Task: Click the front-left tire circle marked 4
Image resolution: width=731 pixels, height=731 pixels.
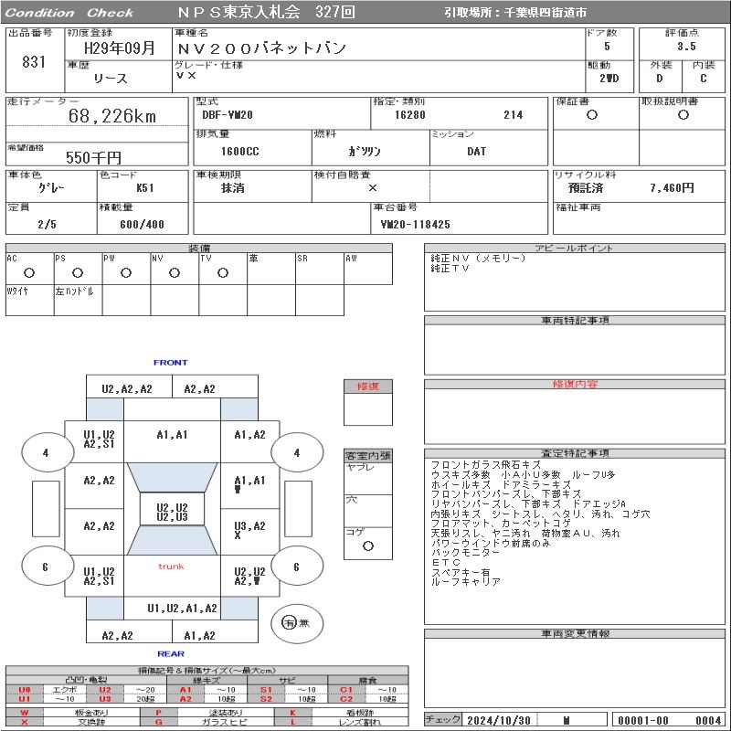Action: point(46,452)
